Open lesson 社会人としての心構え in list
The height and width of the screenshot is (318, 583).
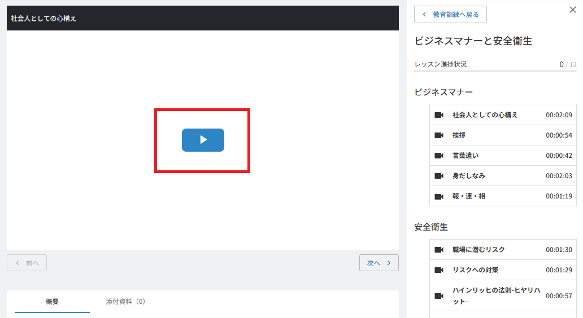click(x=503, y=115)
